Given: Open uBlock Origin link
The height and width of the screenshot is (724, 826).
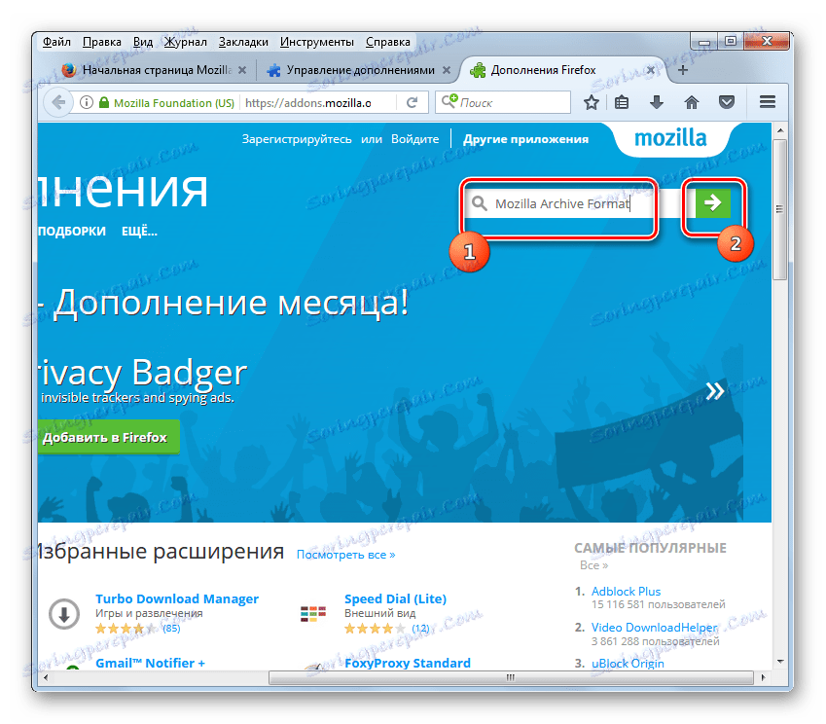Looking at the screenshot, I should click(628, 664).
